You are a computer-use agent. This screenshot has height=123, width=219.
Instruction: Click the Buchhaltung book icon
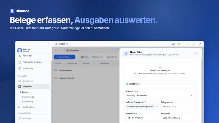[x=20, y=107]
